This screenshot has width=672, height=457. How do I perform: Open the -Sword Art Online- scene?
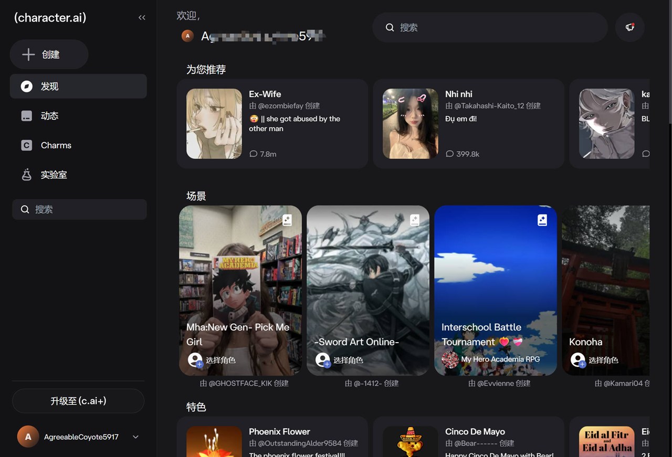[368, 290]
